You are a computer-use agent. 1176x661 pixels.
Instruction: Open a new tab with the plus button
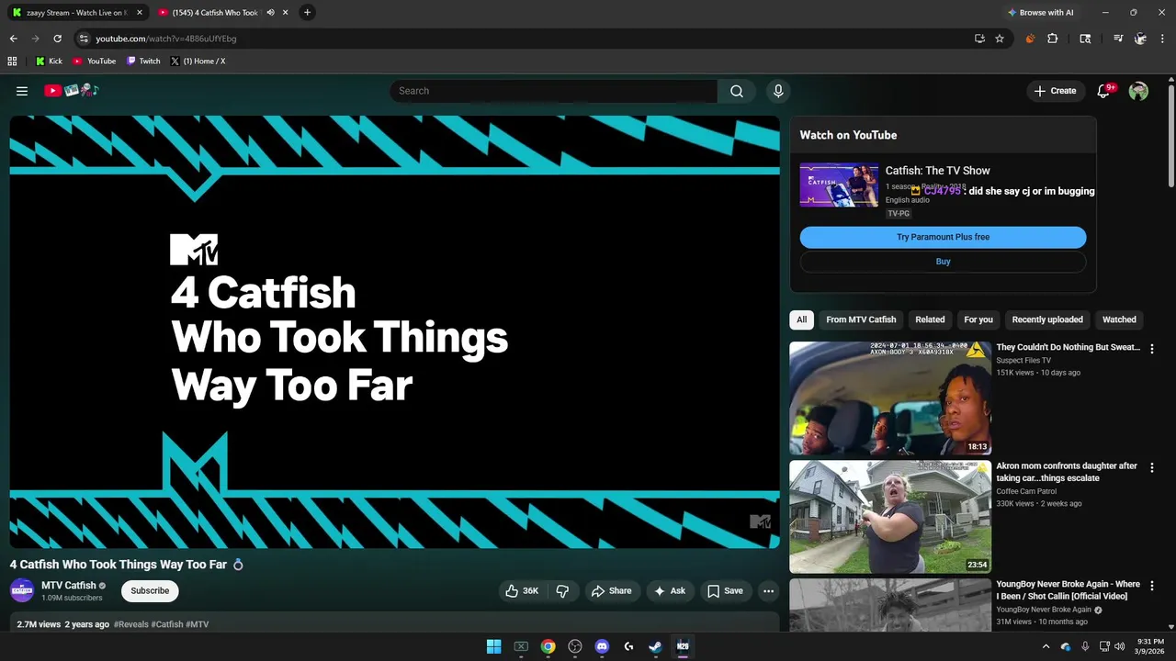click(307, 13)
